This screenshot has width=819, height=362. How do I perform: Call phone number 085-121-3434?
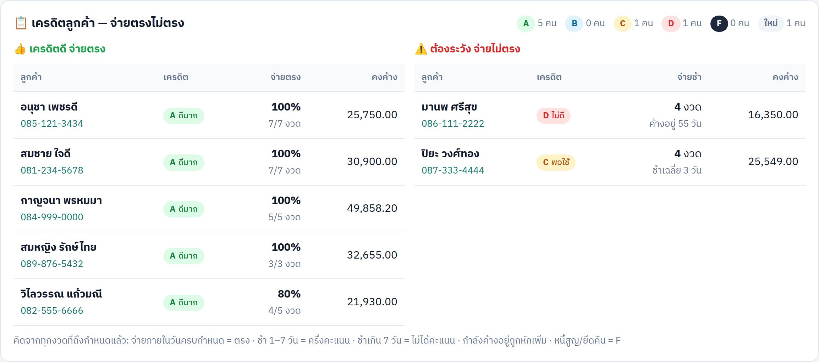click(52, 124)
